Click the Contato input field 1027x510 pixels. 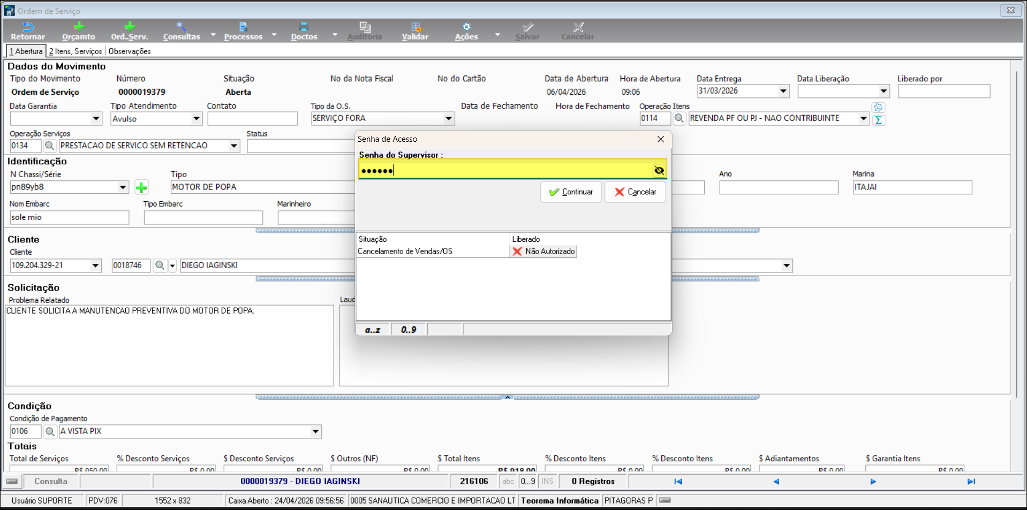(x=252, y=119)
